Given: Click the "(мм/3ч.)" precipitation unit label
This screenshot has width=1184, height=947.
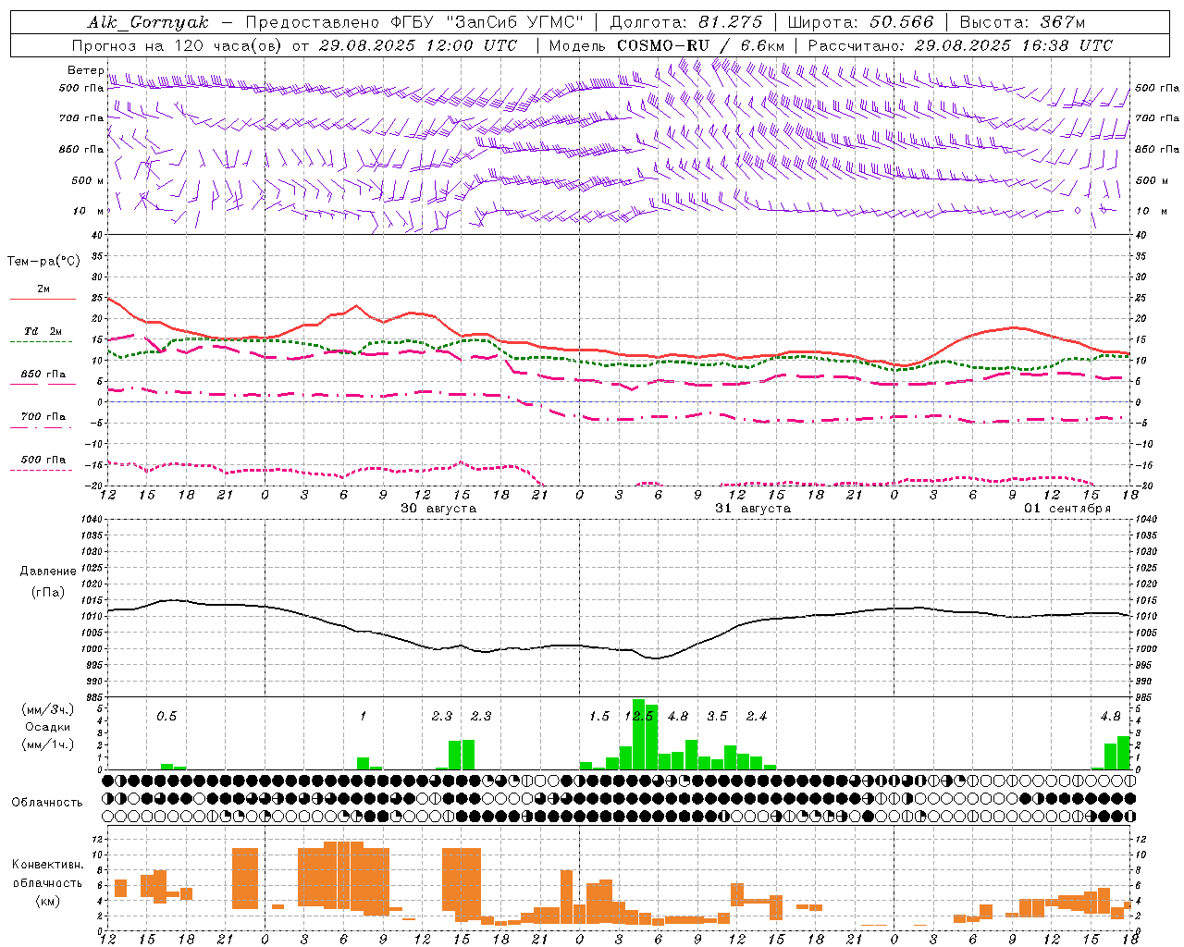Looking at the screenshot, I should tap(48, 709).
